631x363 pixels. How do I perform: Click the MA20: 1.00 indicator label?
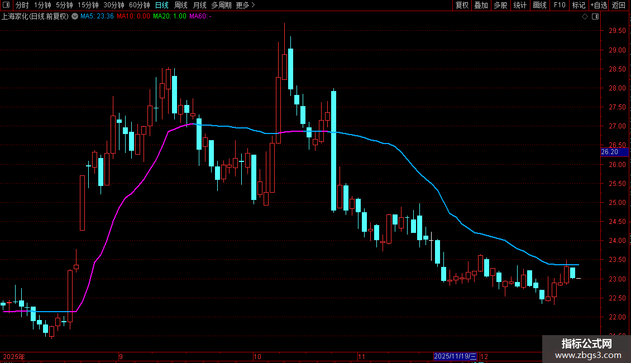[x=169, y=17]
